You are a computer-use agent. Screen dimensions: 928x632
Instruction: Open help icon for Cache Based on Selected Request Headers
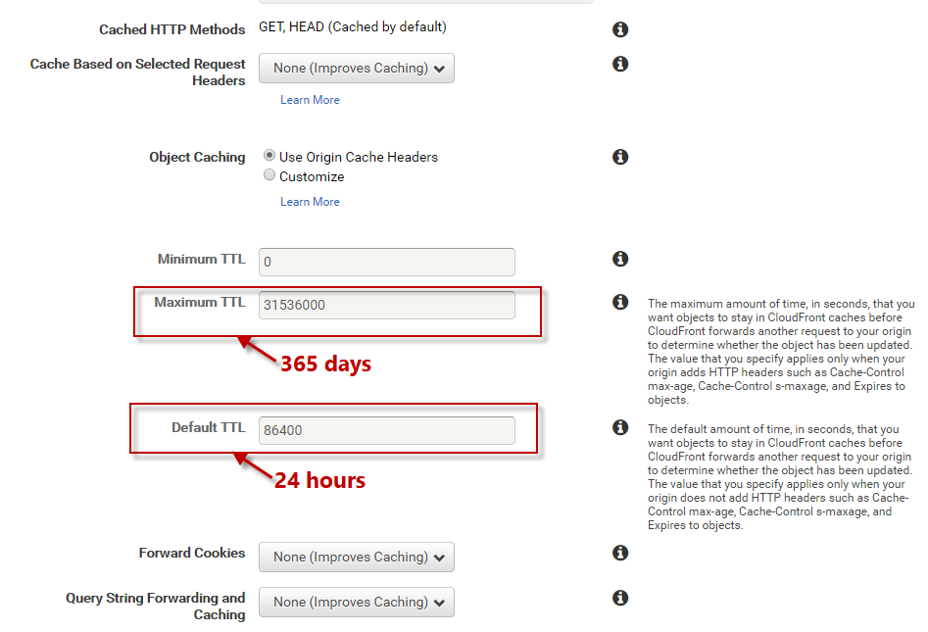[620, 64]
